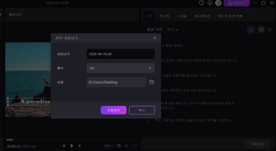The width and height of the screenshot is (276, 151).
Task: Click the purple AI translate subtitle icon
Action: [x=251, y=30]
